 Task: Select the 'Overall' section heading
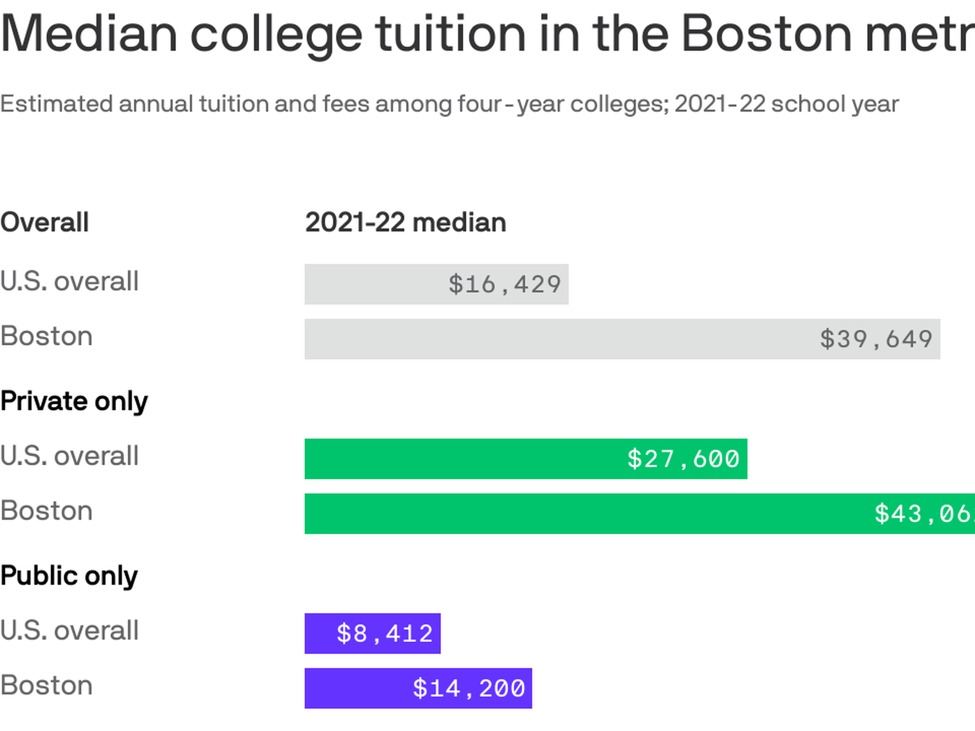(44, 222)
